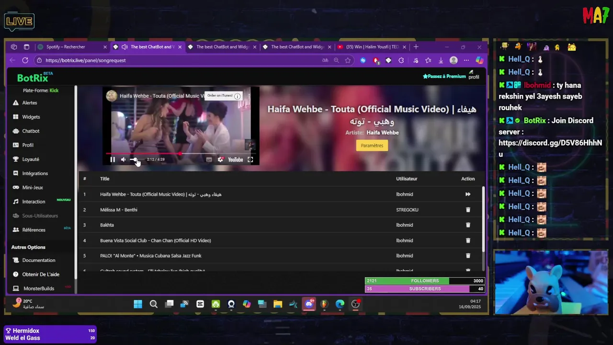
Task: Go back in the browser
Action: [x=12, y=60]
